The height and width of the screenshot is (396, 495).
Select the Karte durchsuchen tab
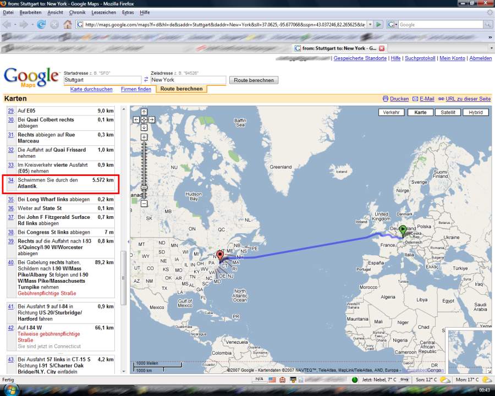(91, 89)
